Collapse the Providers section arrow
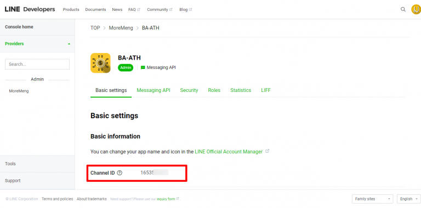 [x=69, y=44]
